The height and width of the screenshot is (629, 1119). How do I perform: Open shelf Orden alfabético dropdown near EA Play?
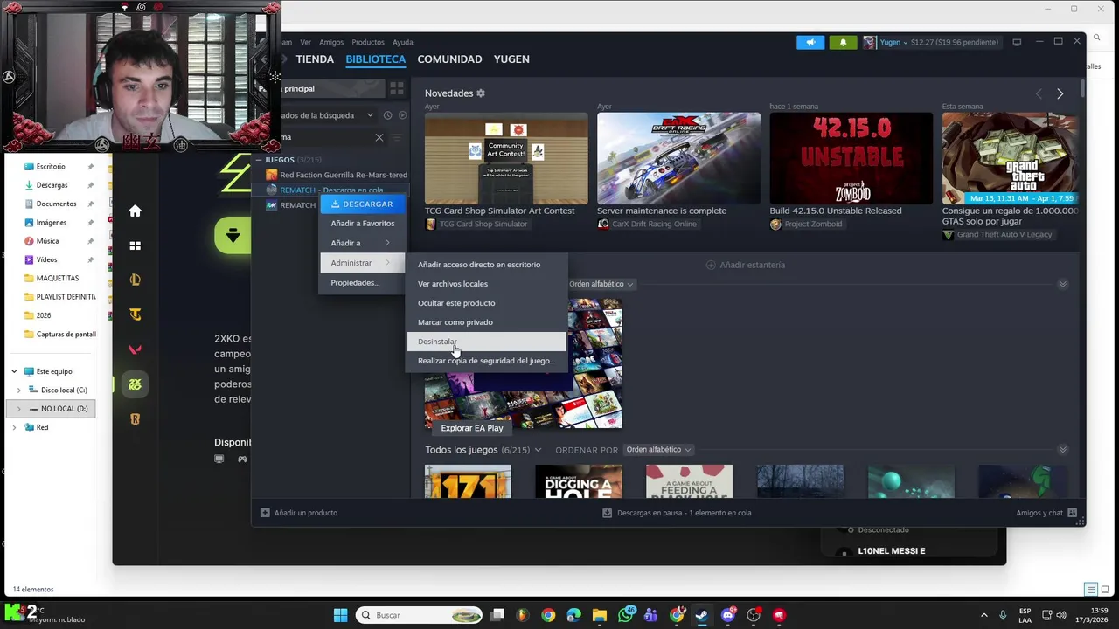tap(601, 284)
